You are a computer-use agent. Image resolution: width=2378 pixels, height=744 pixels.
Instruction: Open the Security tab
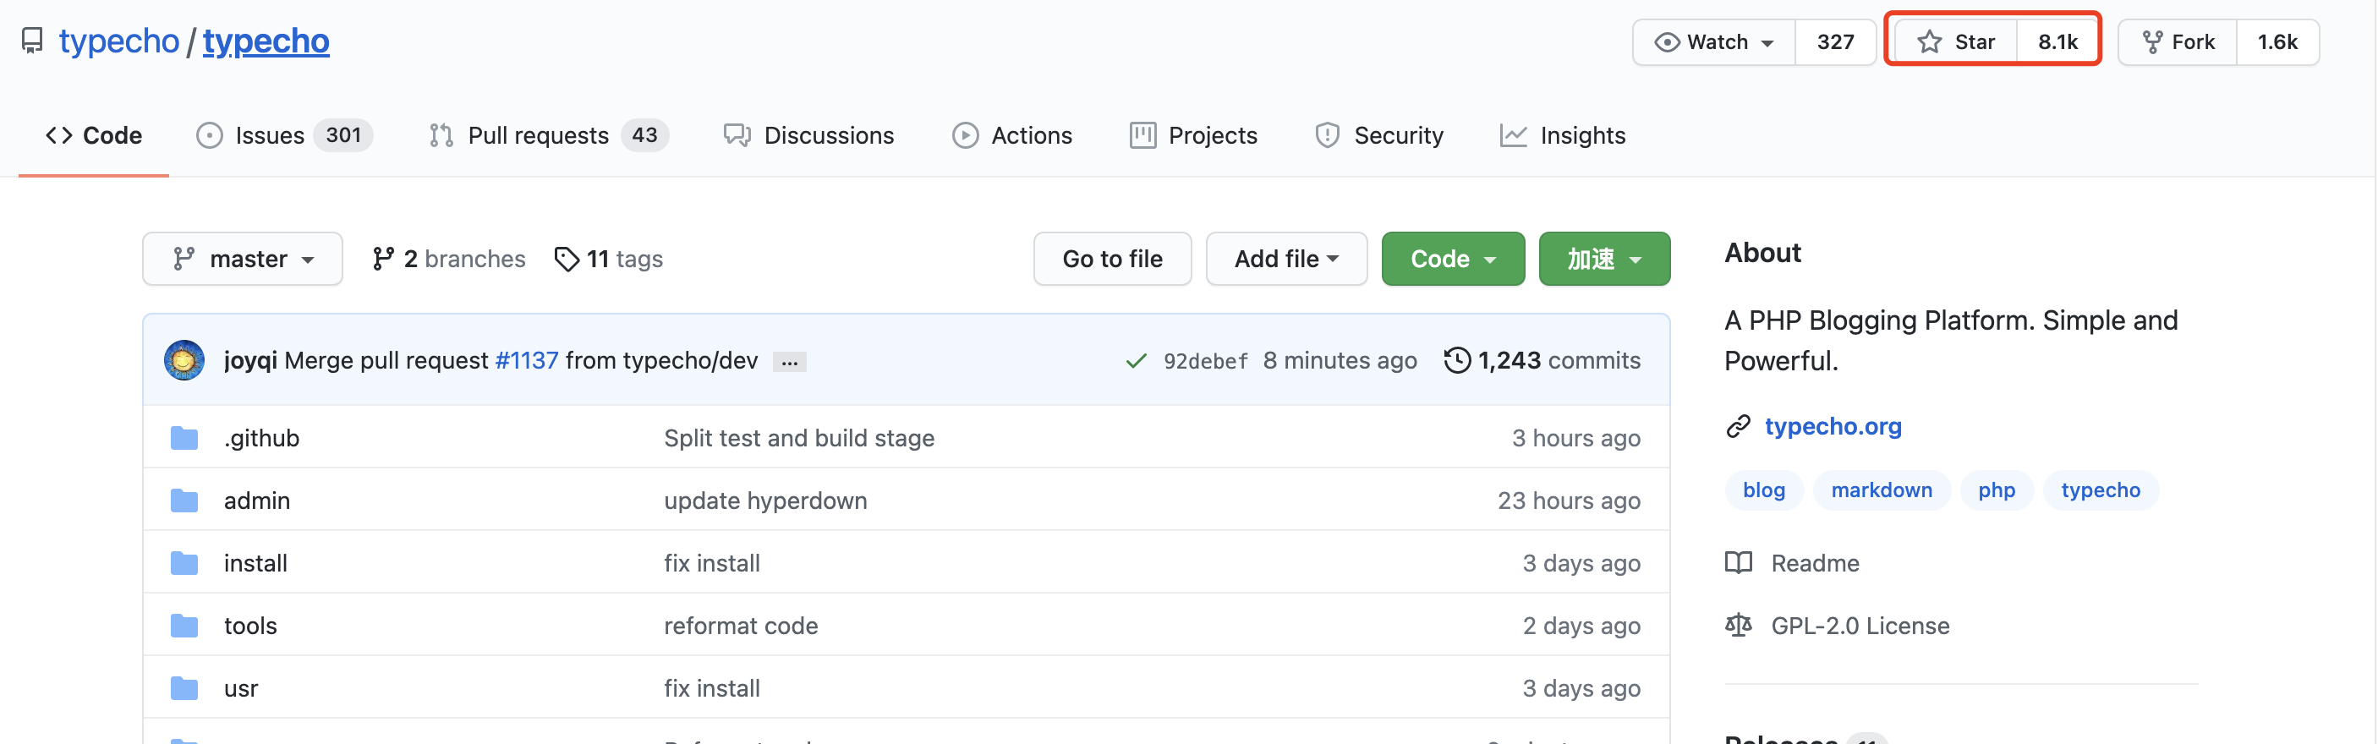coord(1379,134)
